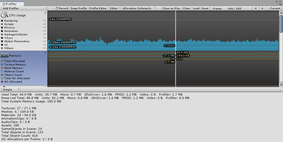The width and height of the screenshot is (283, 142).
Task: Click the 0.32ms CPU value label
Action: (169, 46)
